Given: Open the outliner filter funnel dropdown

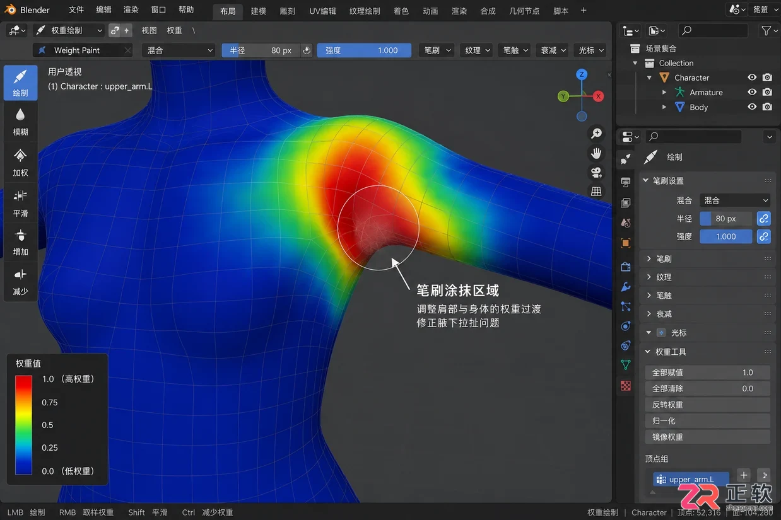Looking at the screenshot, I should click(768, 30).
